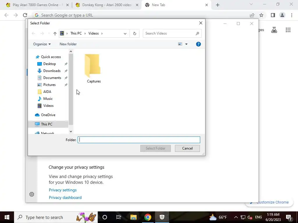Image resolution: width=298 pixels, height=223 pixels.
Task: Refresh the Videos folder listing
Action: point(134,33)
